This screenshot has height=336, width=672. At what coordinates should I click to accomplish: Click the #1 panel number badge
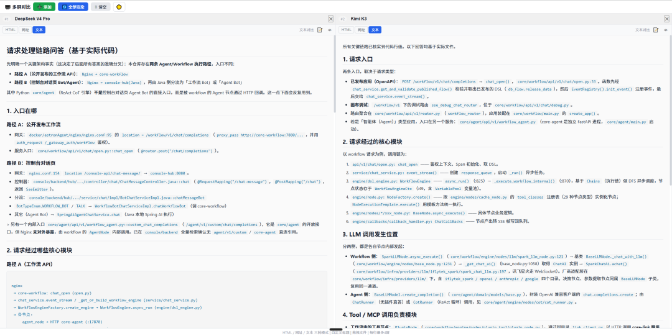(x=6, y=19)
